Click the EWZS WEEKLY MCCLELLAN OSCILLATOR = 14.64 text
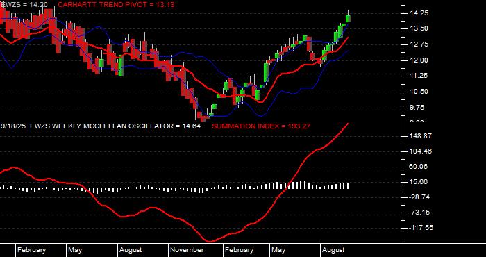 pyautogui.click(x=115, y=126)
